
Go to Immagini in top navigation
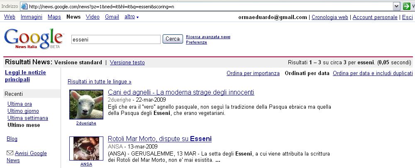pos(32,17)
